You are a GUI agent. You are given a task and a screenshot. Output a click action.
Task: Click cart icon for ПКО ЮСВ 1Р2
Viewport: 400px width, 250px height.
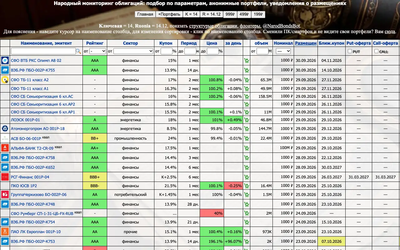click(x=247, y=186)
